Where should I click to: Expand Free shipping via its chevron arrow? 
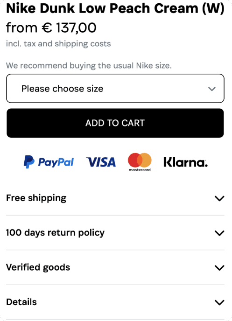(219, 198)
